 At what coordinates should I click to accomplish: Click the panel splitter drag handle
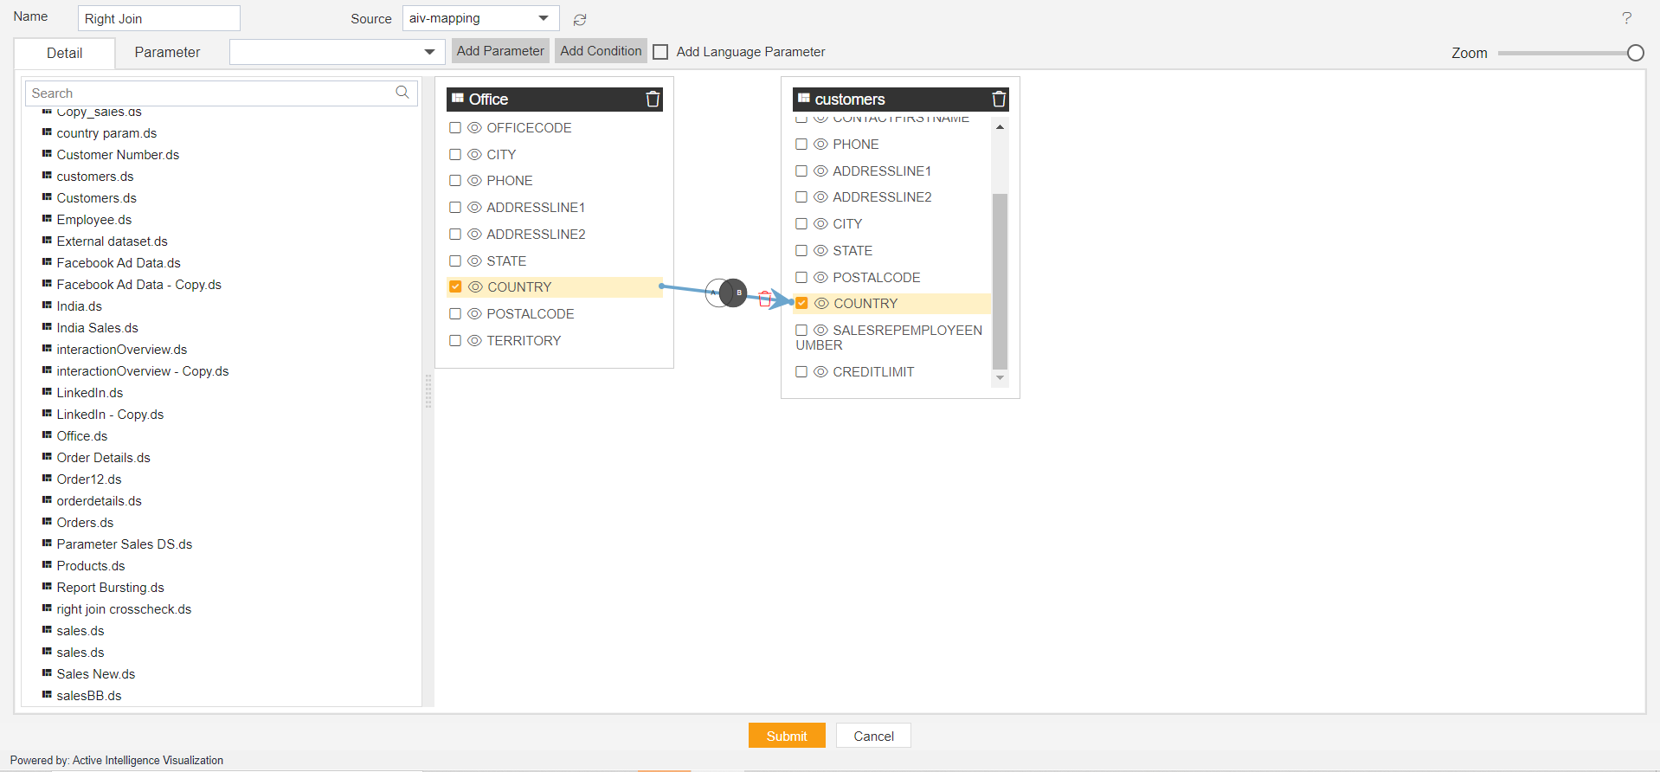[x=428, y=391]
